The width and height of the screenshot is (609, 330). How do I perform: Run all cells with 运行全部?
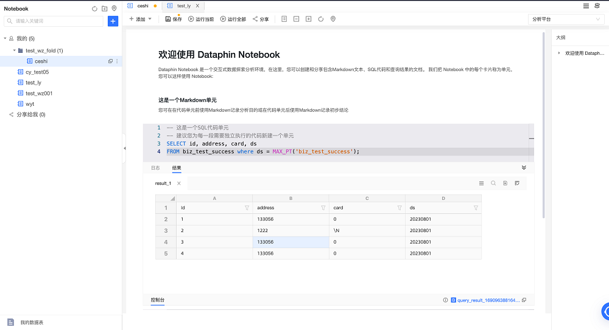click(x=233, y=19)
